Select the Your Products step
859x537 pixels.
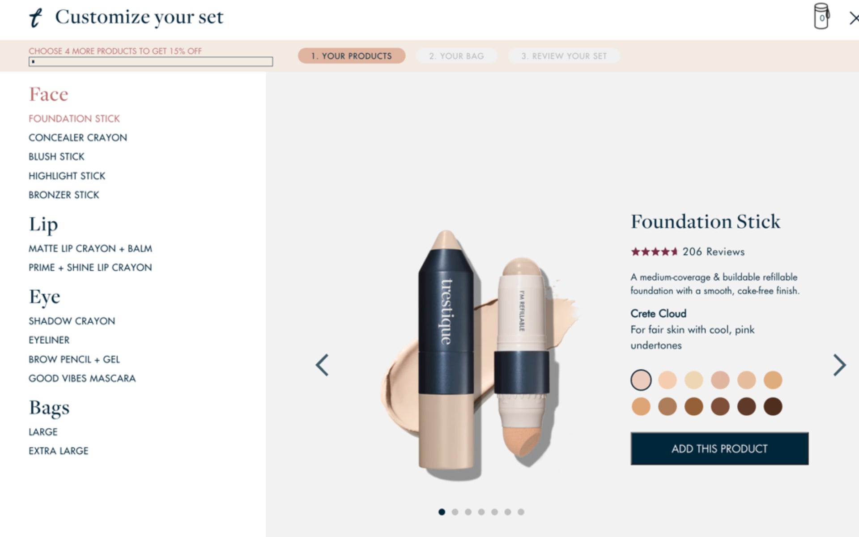pos(352,56)
